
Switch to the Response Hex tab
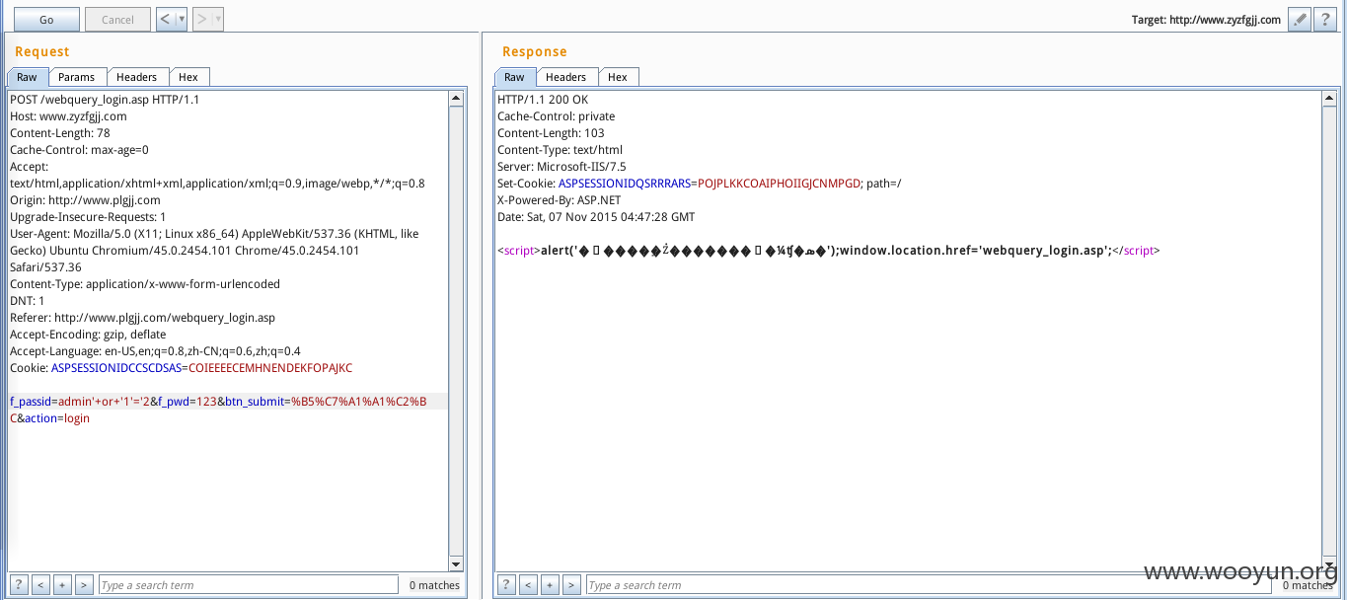(x=618, y=77)
